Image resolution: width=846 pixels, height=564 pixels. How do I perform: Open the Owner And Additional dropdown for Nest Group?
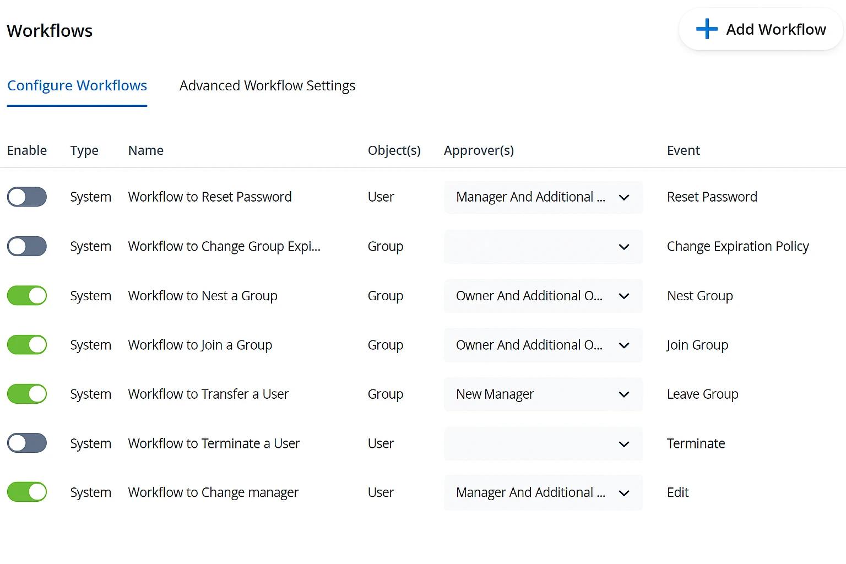pyautogui.click(x=624, y=296)
